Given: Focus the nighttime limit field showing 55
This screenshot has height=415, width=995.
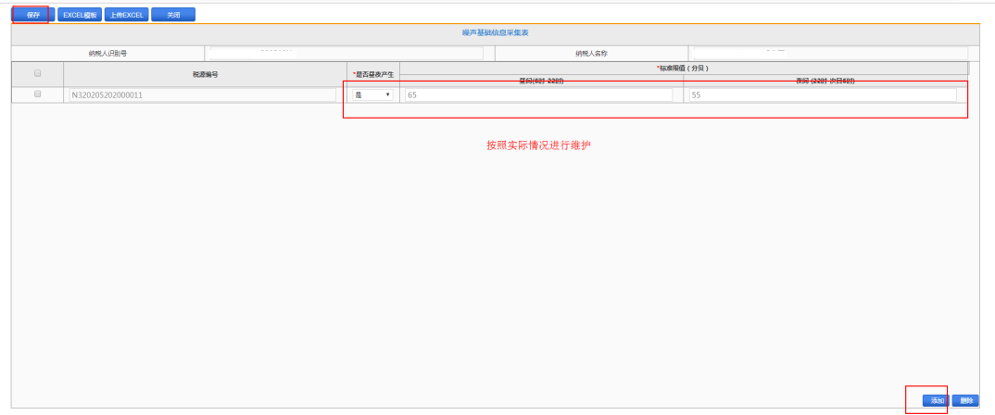Looking at the screenshot, I should (823, 94).
